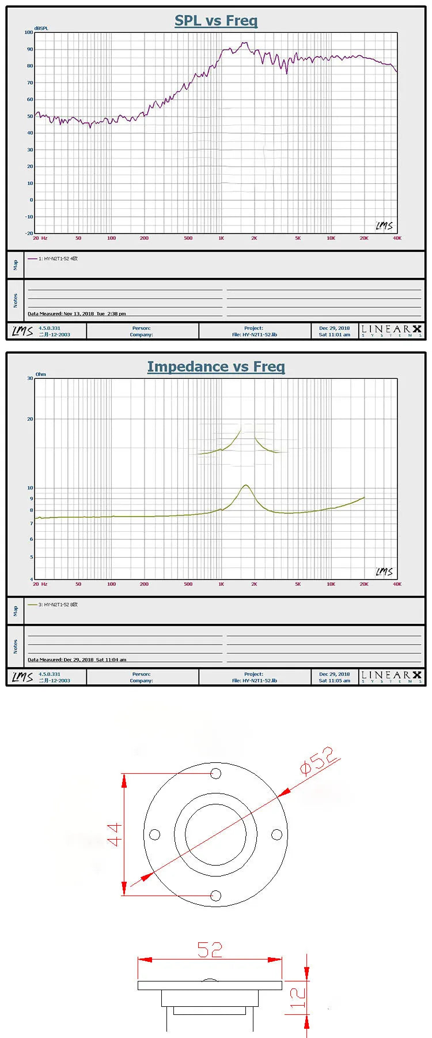Click the Data Measured Dec 29, 2018 note
Screen dimensions: 432x1038
tap(77, 660)
